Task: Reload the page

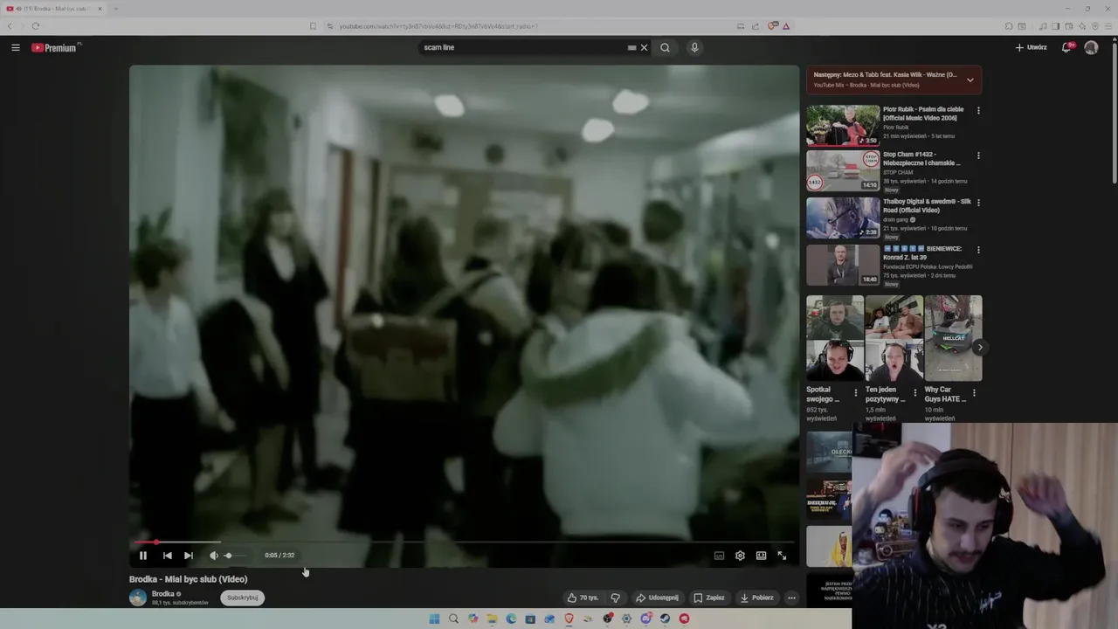Action: click(x=35, y=26)
